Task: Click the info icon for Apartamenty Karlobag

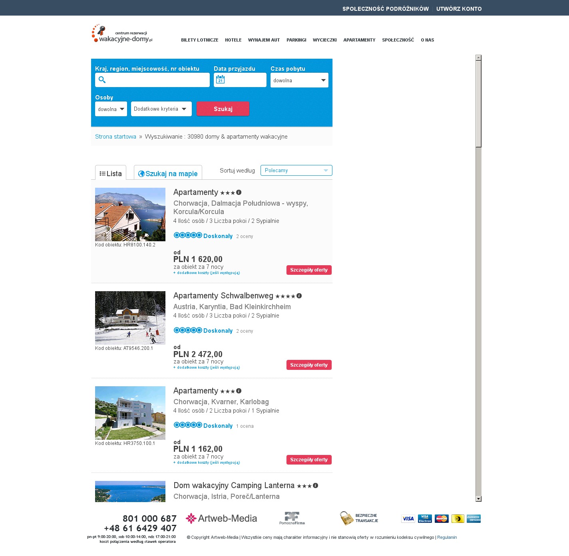Action: [x=239, y=391]
